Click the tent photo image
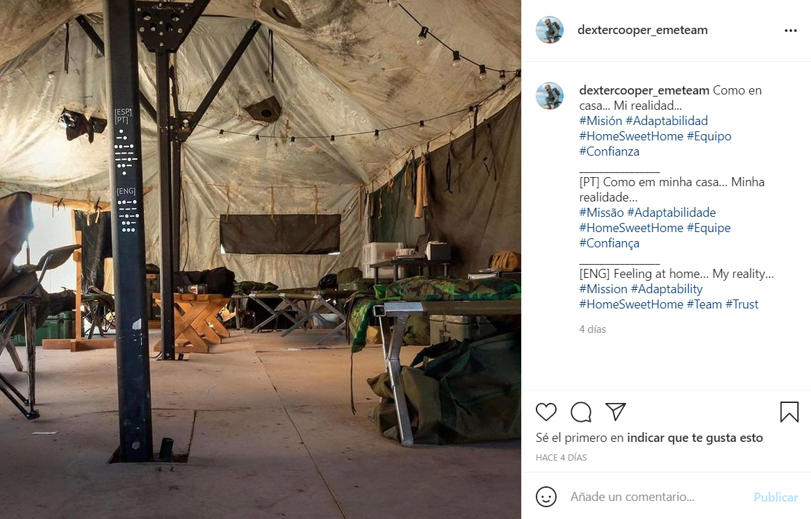The width and height of the screenshot is (811, 519). 261,260
